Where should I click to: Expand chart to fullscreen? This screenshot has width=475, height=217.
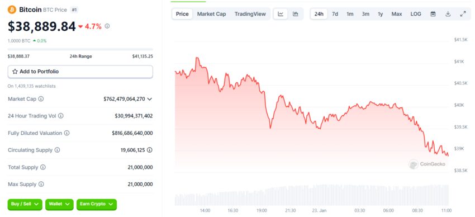pyautogui.click(x=463, y=14)
